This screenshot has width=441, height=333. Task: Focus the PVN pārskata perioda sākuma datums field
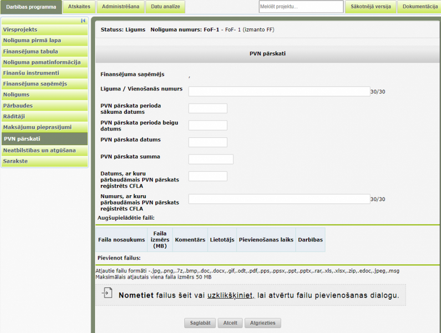pos(208,108)
